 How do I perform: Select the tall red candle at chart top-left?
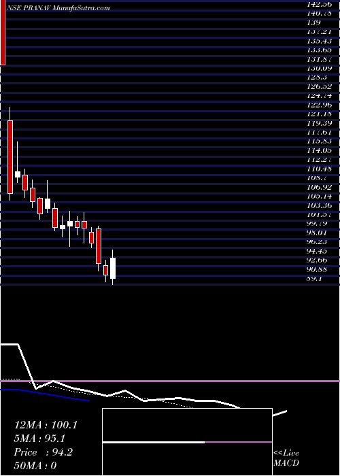(3, 32)
